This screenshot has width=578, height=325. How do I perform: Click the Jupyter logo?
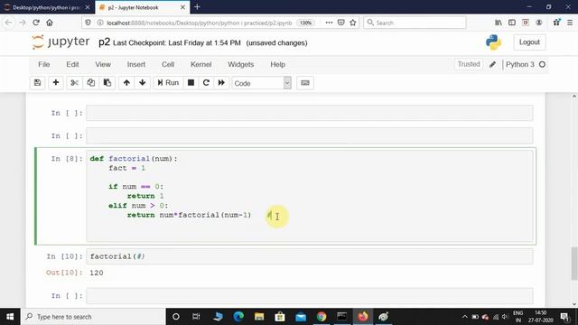[x=61, y=42]
